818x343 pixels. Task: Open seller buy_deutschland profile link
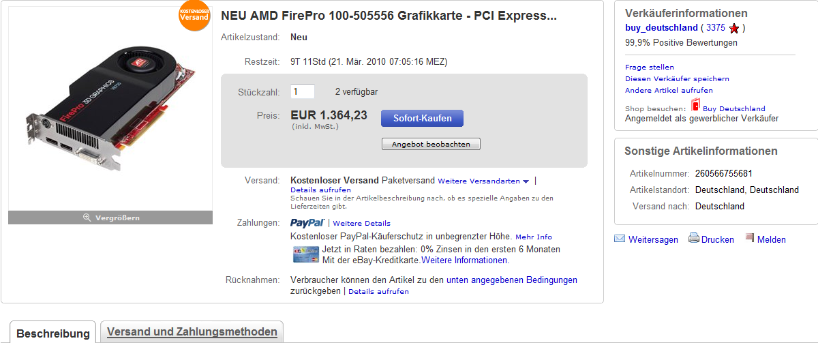[661, 28]
